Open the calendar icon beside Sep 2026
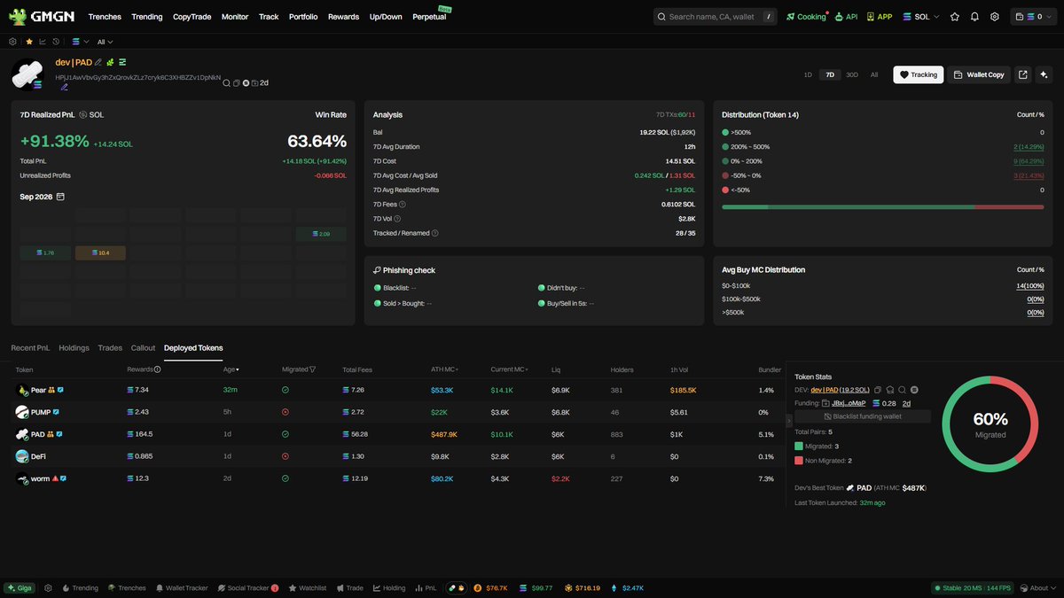 60,197
